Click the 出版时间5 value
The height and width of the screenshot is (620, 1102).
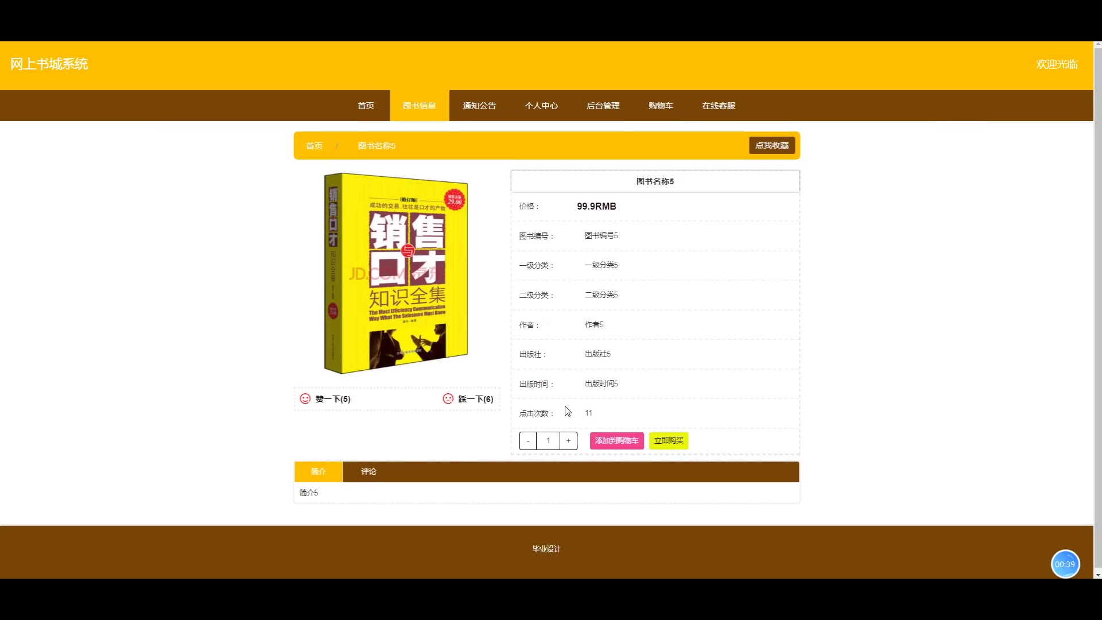(601, 383)
